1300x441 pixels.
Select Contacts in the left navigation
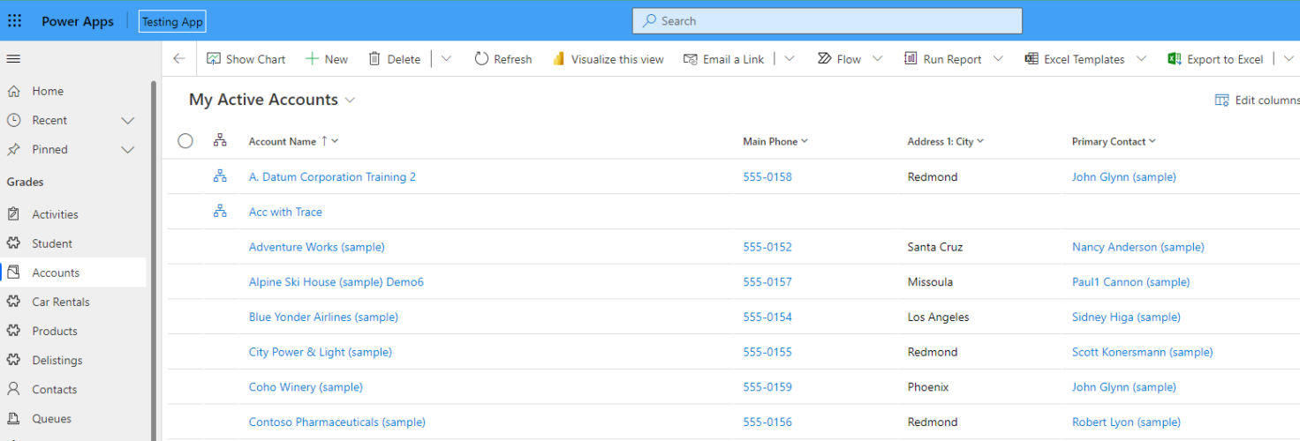click(x=54, y=389)
